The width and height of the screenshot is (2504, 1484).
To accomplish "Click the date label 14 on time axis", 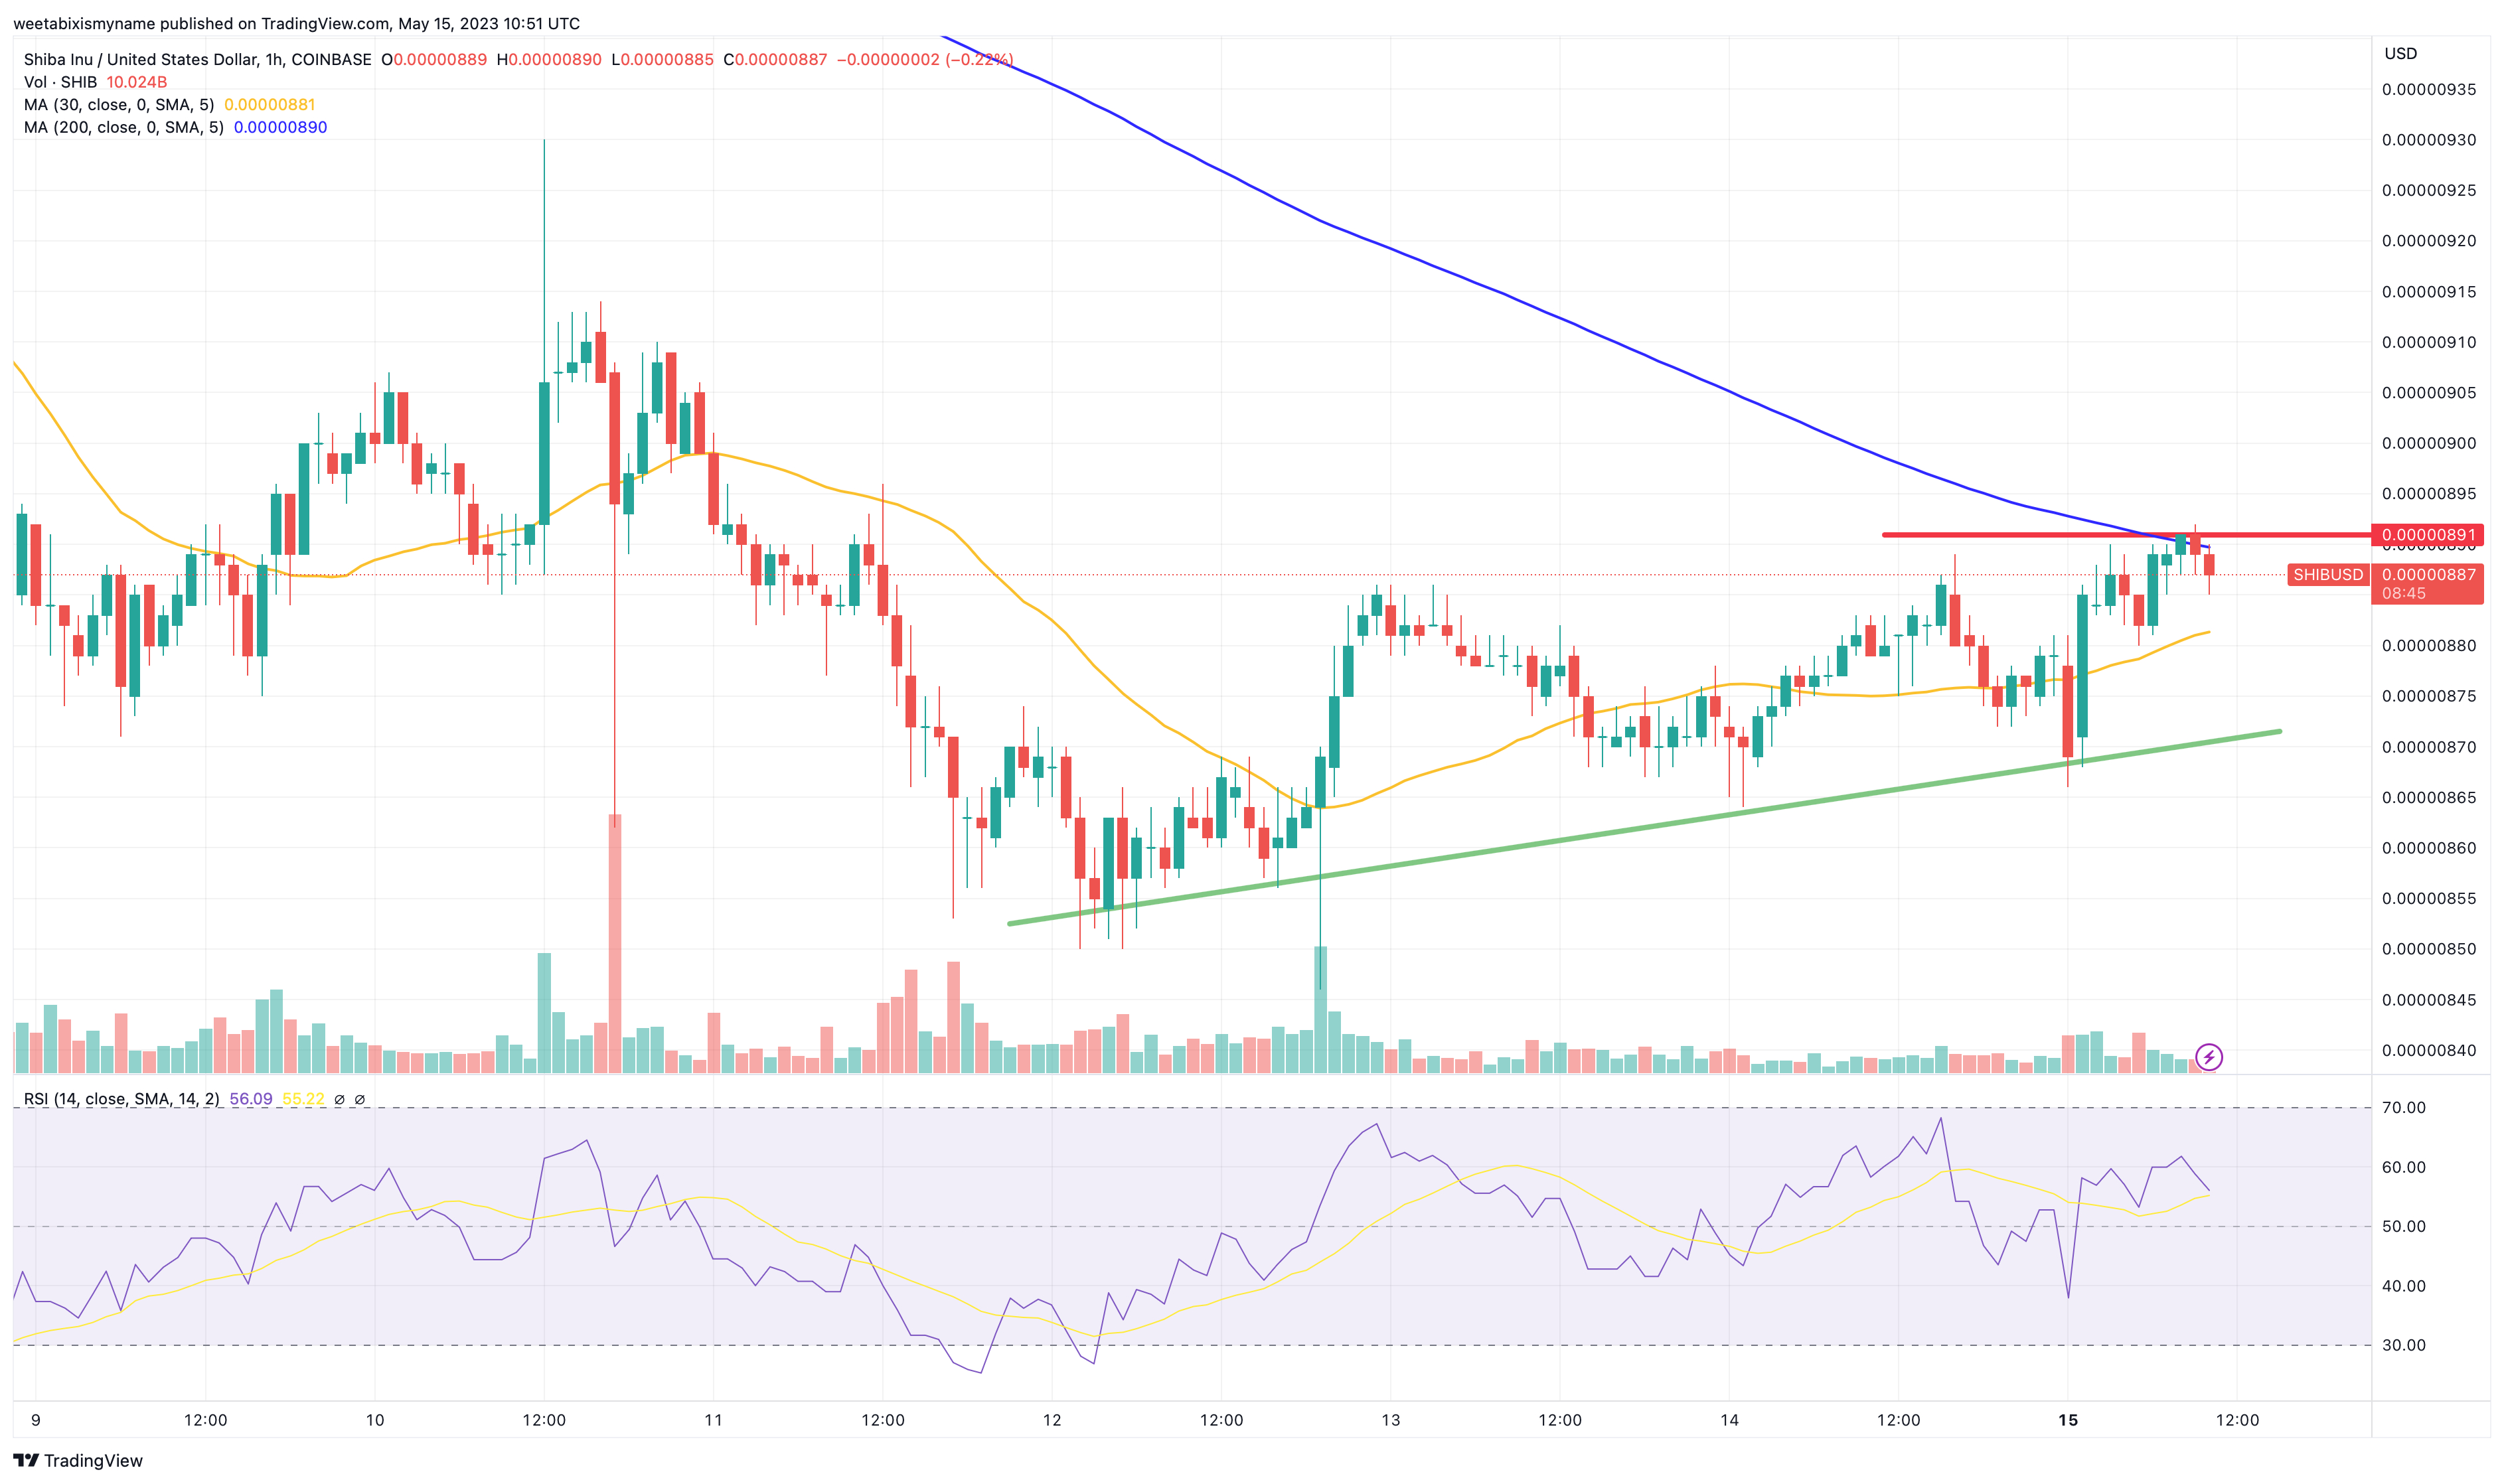I will tap(1729, 1419).
